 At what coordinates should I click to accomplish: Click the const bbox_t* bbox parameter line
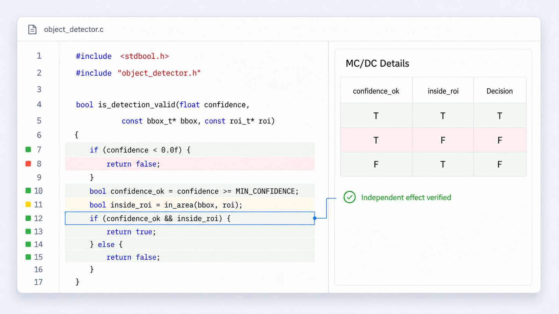coord(198,121)
